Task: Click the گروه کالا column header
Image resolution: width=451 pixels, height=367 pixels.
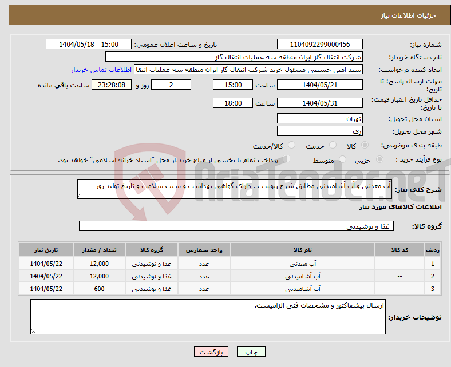Action: pos(152,250)
